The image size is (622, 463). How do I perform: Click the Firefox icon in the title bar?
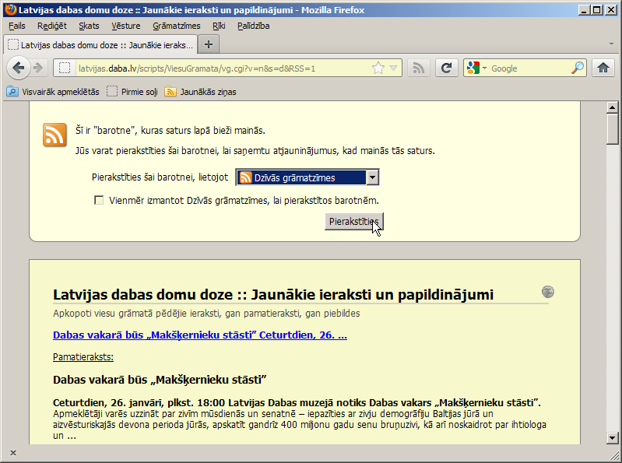coord(10,10)
